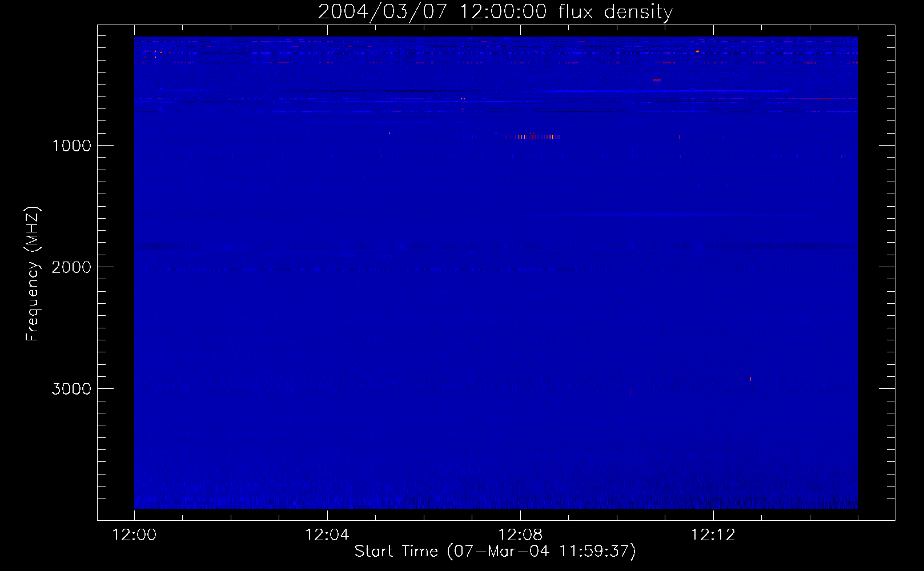Image resolution: width=924 pixels, height=571 pixels.
Task: Click the 1000 frequency tick label
Action: [x=71, y=146]
